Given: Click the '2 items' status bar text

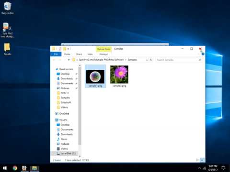Looking at the screenshot, I should pyautogui.click(x=57, y=160).
